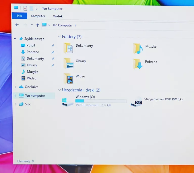Switch to the Widok ribbon tab
The height and width of the screenshot is (173, 194).
pos(58,16)
